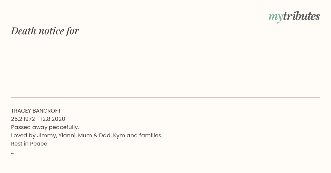Viewport: 331px width, 173px height.
Task: Click the "Passed away peacefully." line
Action: coord(45,127)
